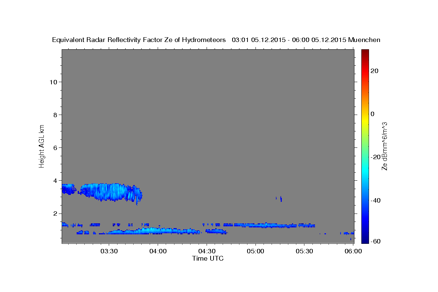Click the 04:00 time tick label

pos(158,251)
